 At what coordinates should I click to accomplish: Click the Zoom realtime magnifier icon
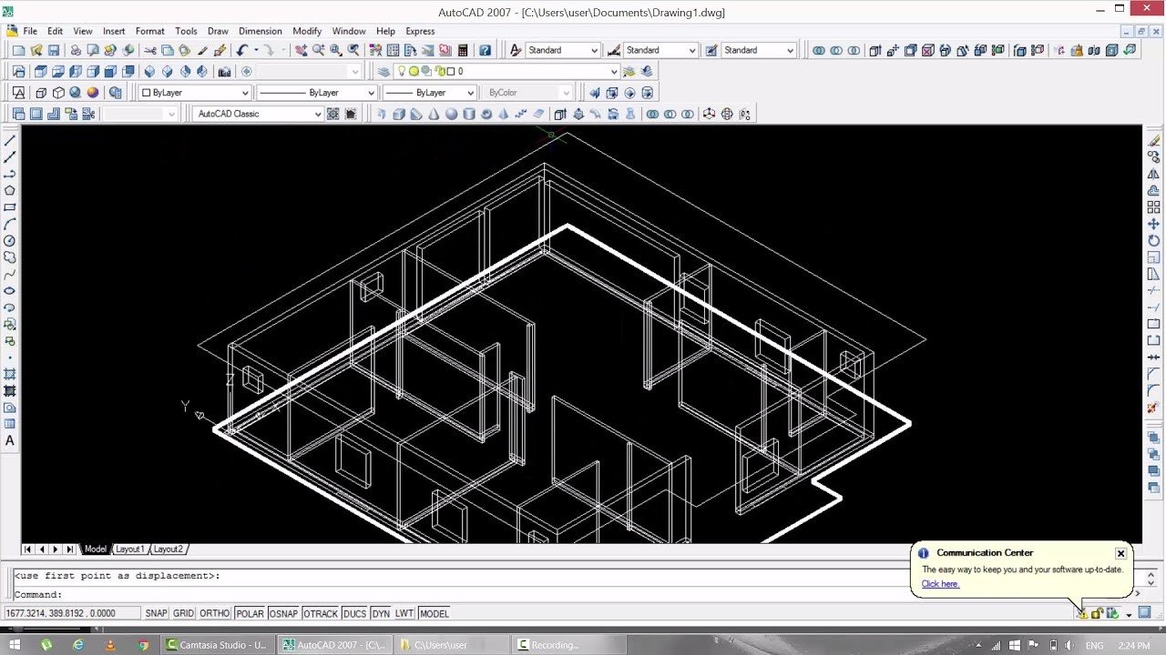319,50
